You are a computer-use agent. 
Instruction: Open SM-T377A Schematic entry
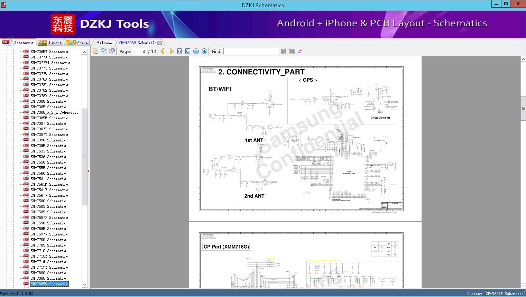(x=49, y=57)
